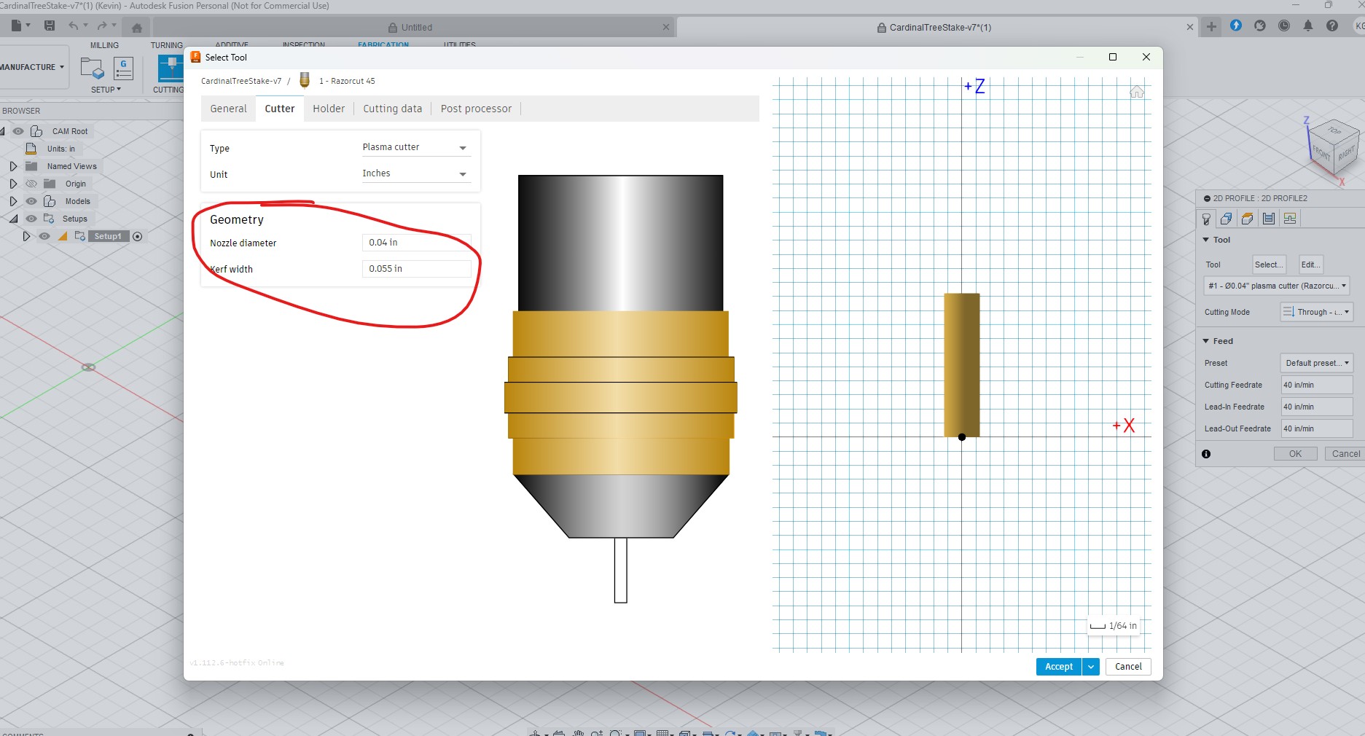
Task: Open the Heights tab in 2D Profile
Action: click(x=1247, y=219)
